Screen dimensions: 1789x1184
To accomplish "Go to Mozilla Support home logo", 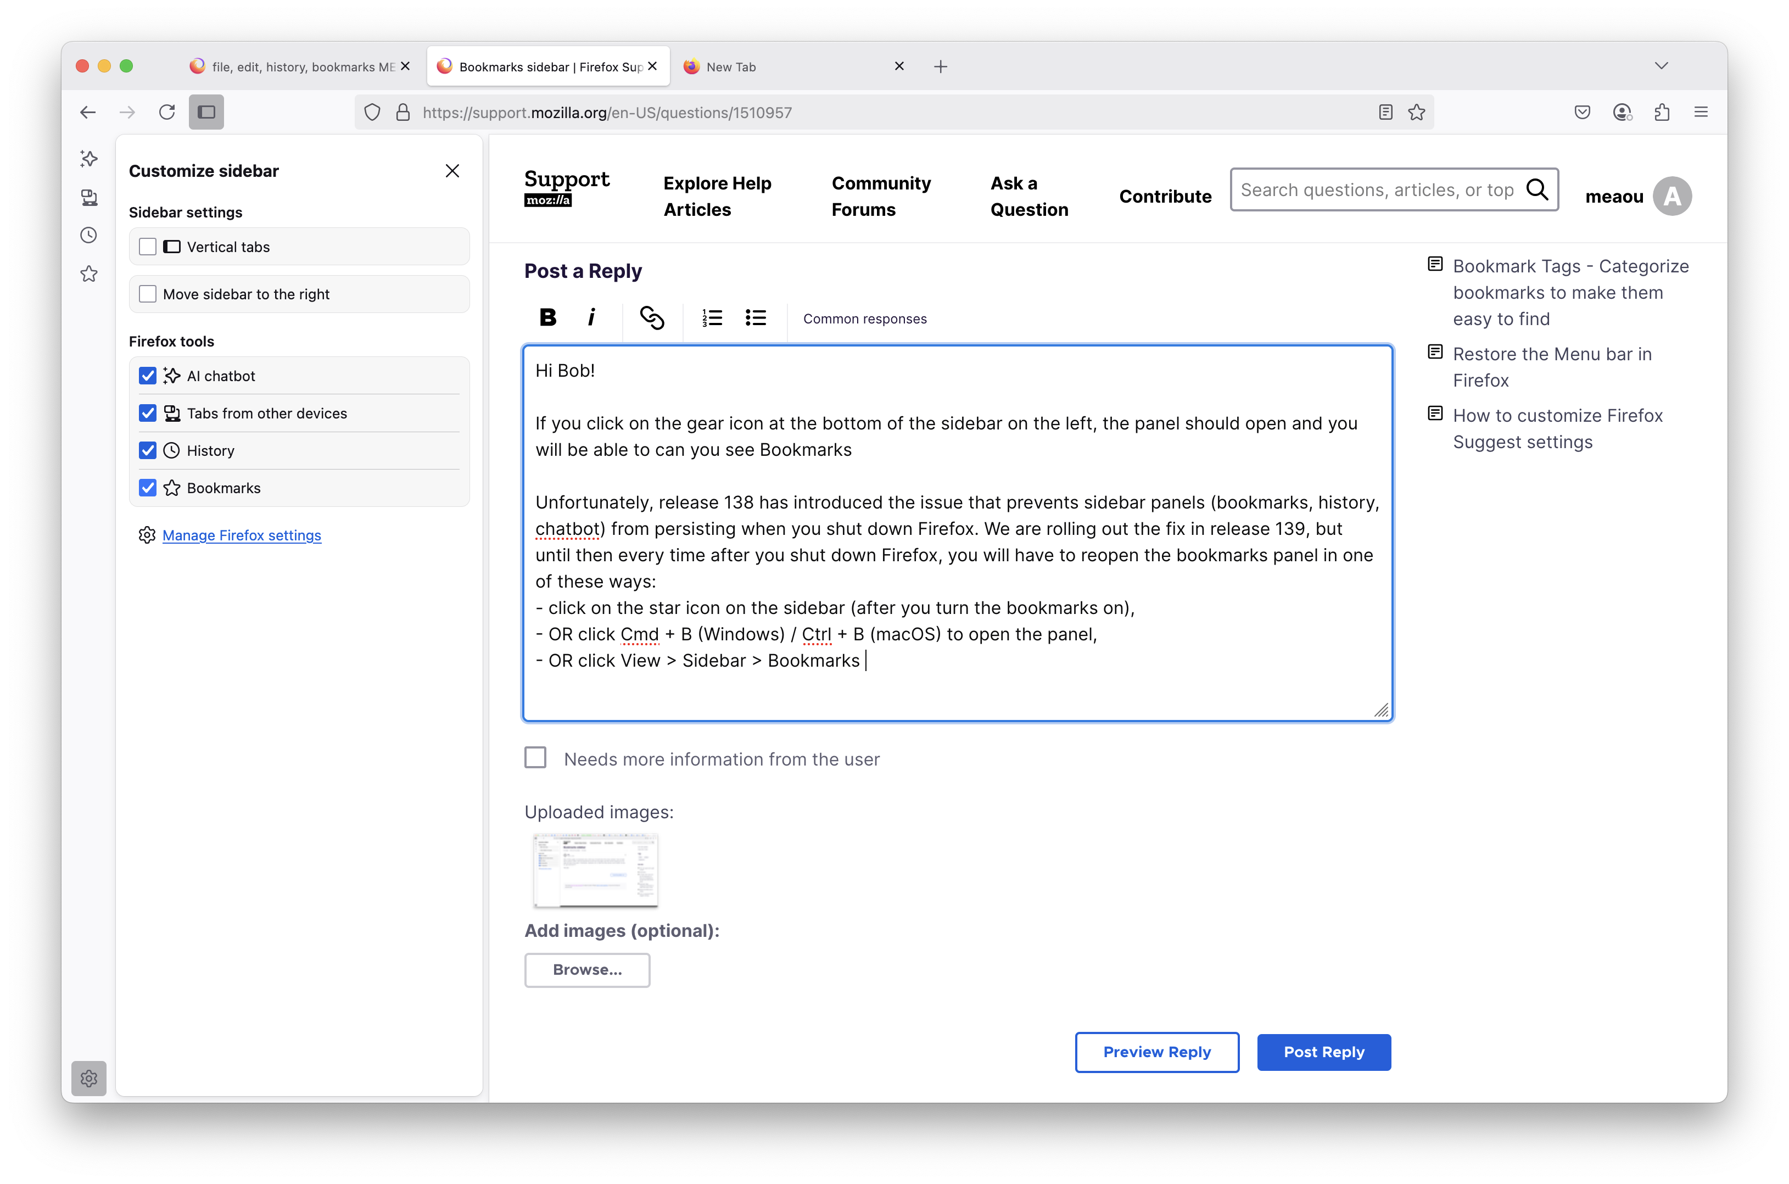I will pyautogui.click(x=566, y=188).
